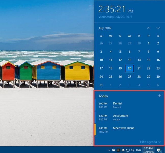Select July 30 in the calendar
The height and width of the screenshot is (153, 165).
pos(158,77)
